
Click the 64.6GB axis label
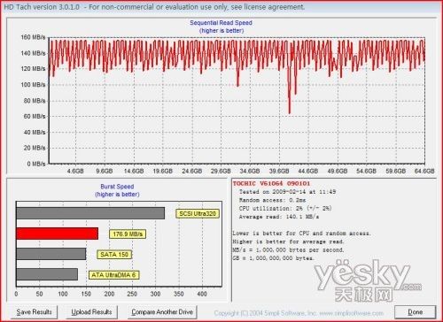[x=424, y=171]
